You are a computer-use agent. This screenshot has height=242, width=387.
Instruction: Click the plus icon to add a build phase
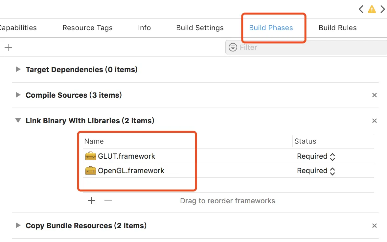[8, 47]
